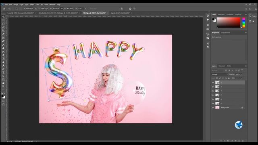Open the Filter menu
The height and width of the screenshot is (145, 258).
37,4
